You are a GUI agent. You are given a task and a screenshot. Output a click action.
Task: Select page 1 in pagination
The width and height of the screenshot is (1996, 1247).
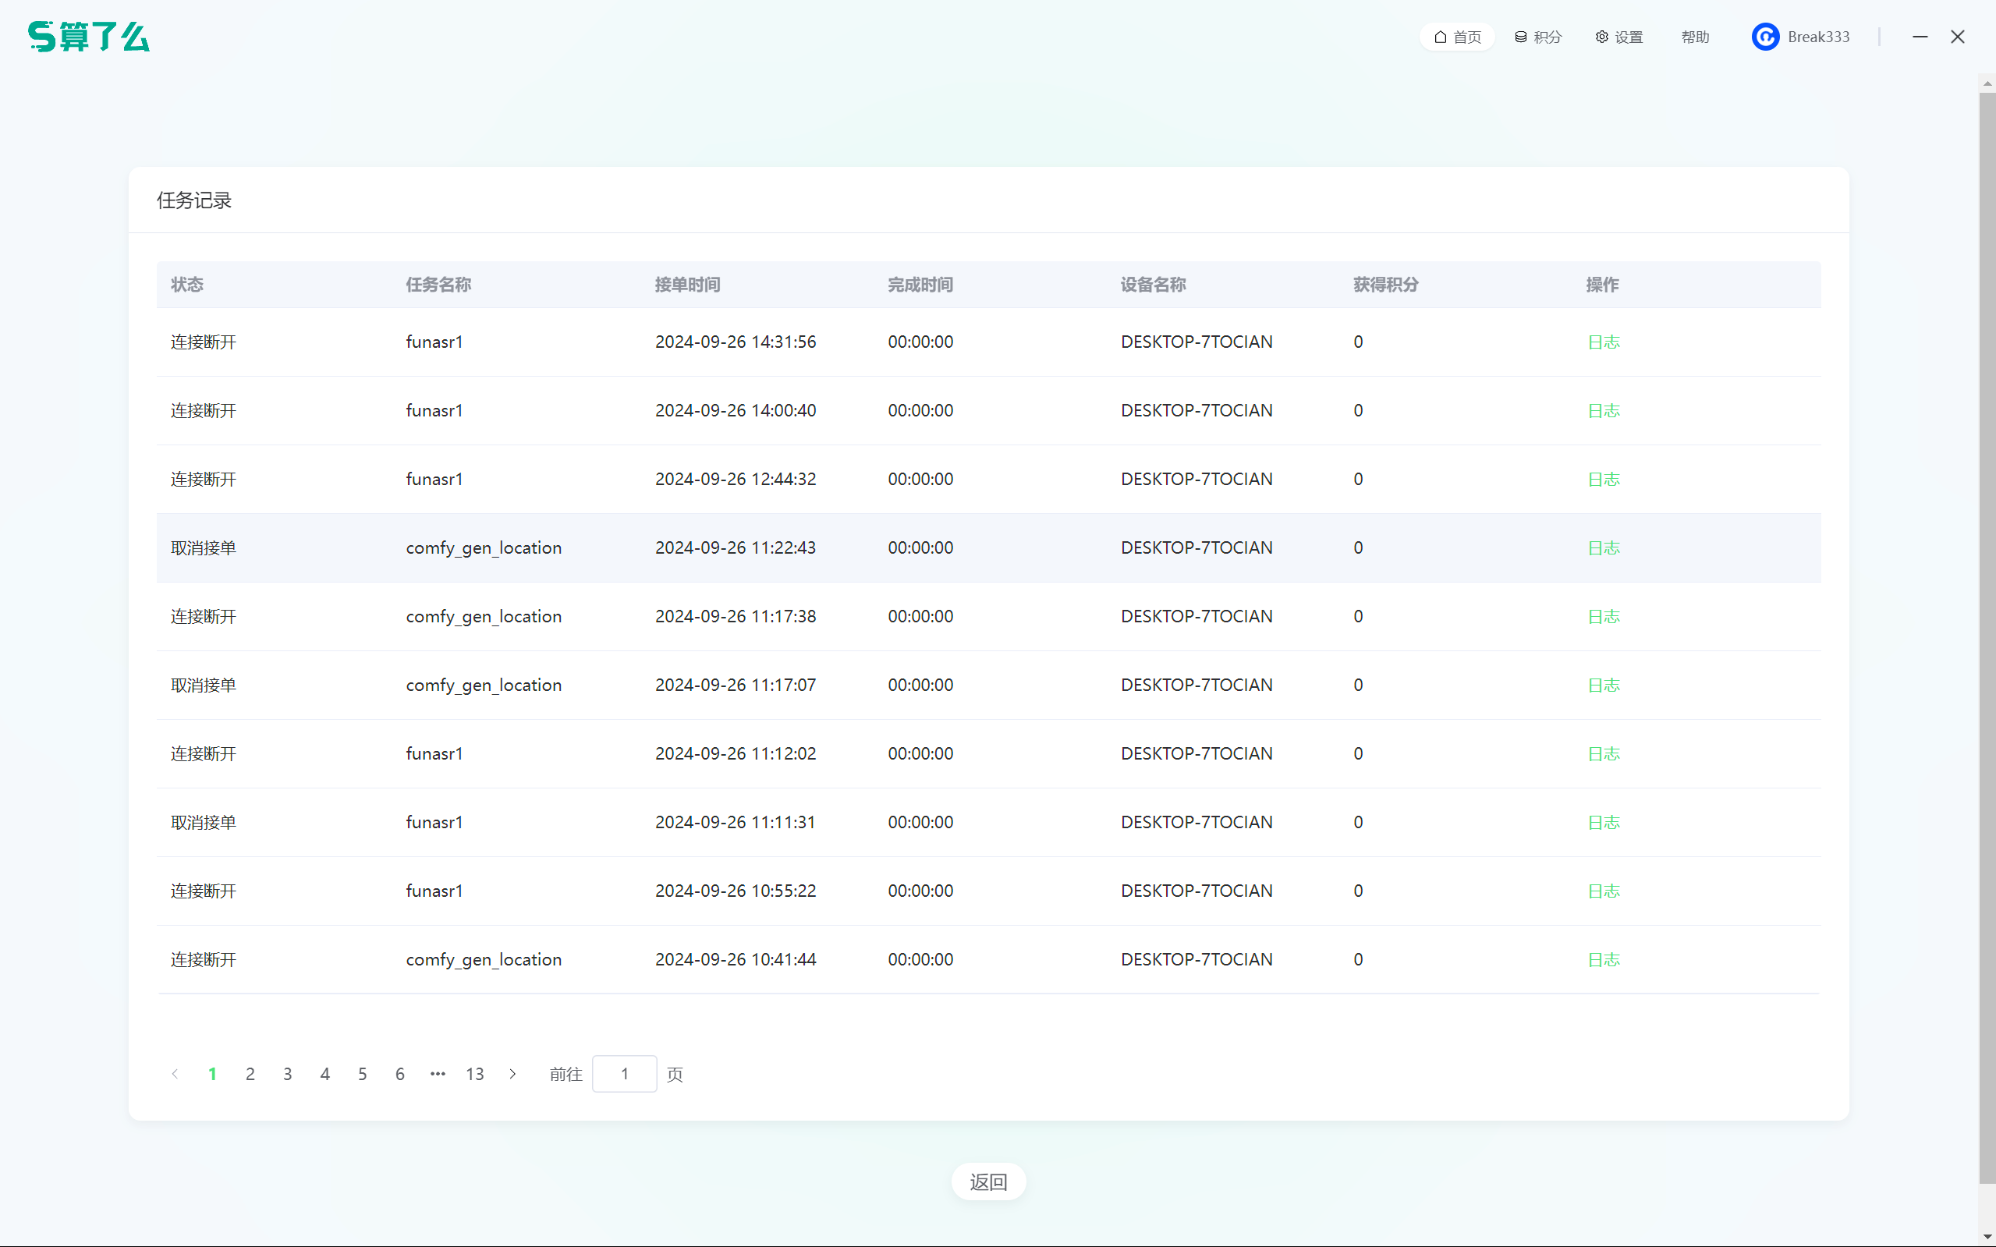click(212, 1074)
